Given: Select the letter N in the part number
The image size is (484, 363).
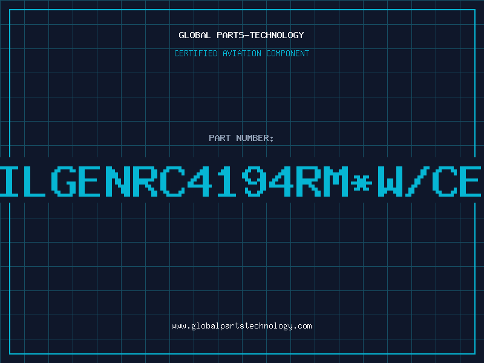Looking at the screenshot, I should 118,181.
